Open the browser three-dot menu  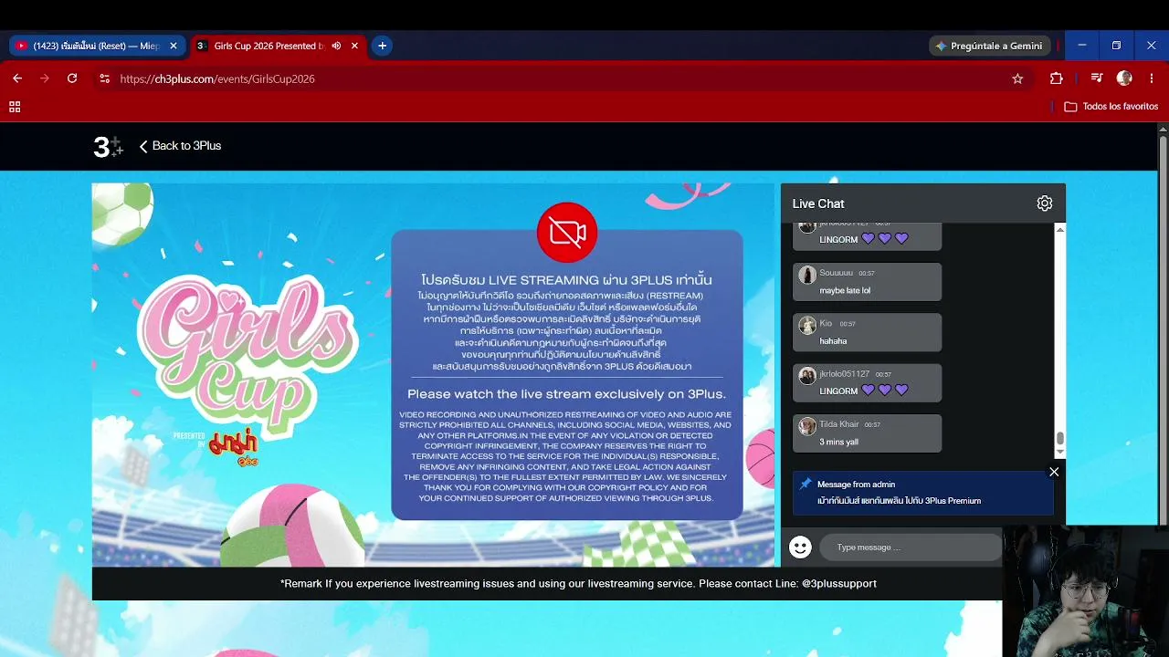(x=1151, y=78)
